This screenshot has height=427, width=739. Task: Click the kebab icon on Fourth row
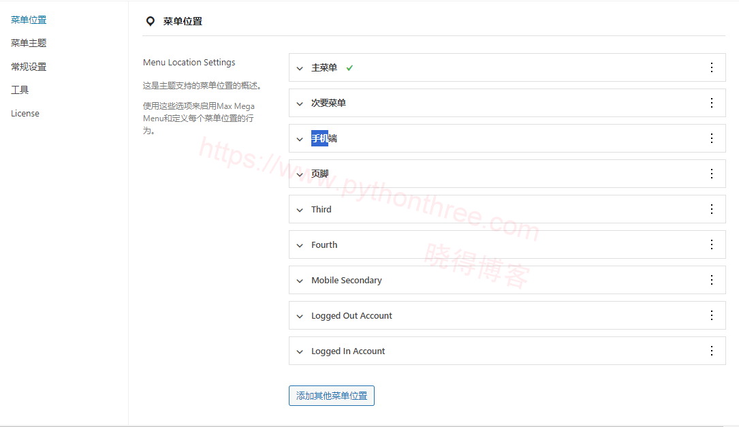712,244
